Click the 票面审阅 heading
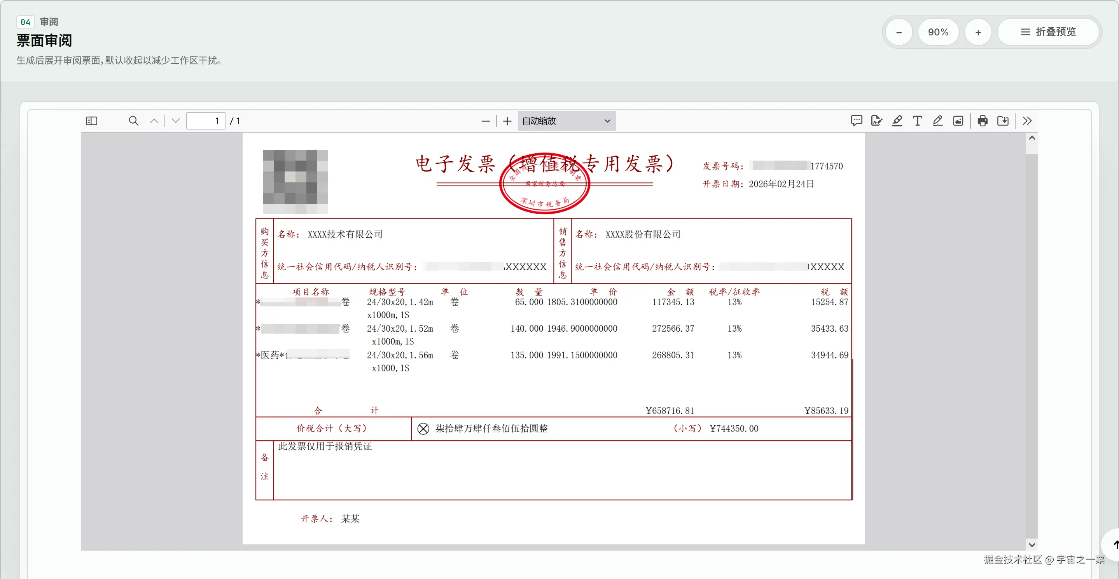The image size is (1119, 579). pyautogui.click(x=44, y=41)
